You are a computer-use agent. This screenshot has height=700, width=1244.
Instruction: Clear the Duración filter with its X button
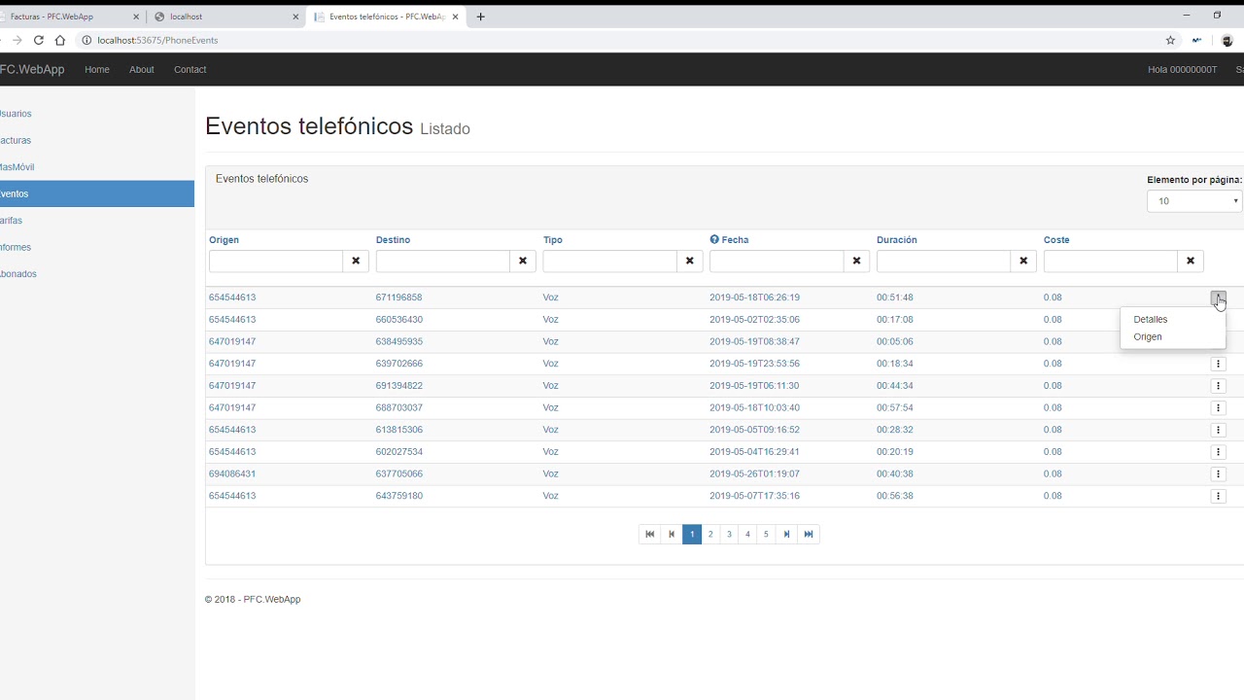(1023, 261)
